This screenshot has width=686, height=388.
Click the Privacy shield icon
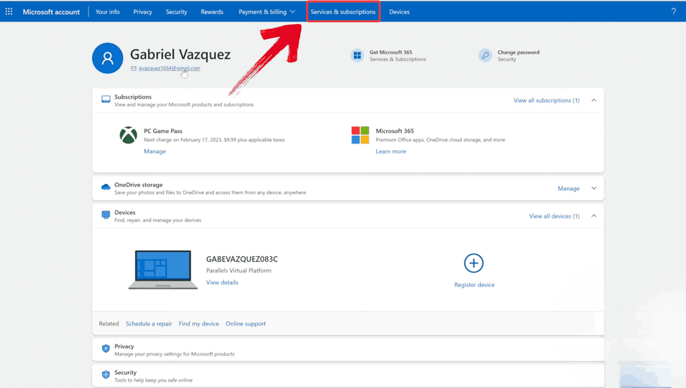pyautogui.click(x=106, y=348)
